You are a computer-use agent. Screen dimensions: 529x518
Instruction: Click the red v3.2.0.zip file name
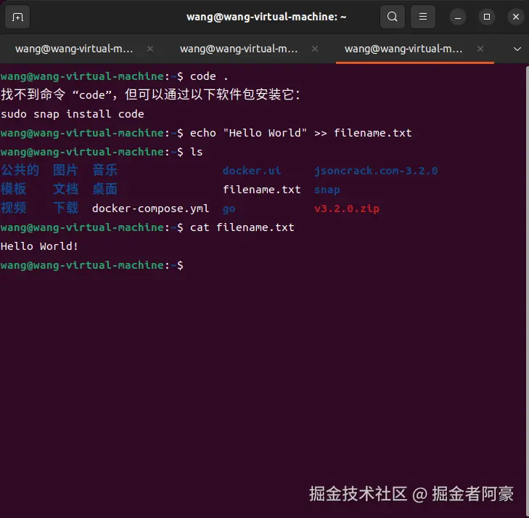(x=347, y=209)
